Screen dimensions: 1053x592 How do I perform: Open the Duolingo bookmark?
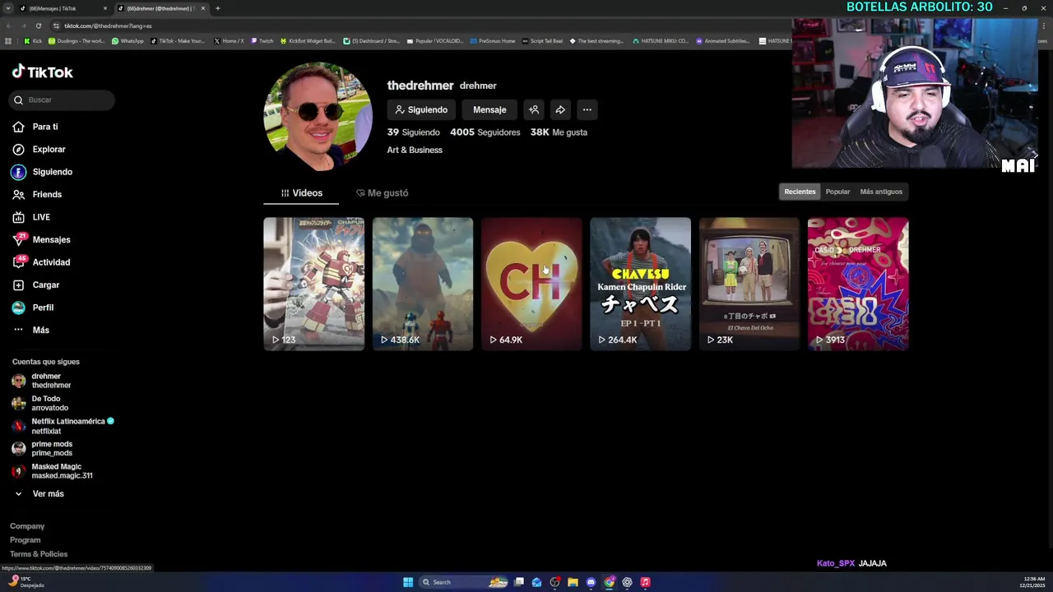coord(77,40)
